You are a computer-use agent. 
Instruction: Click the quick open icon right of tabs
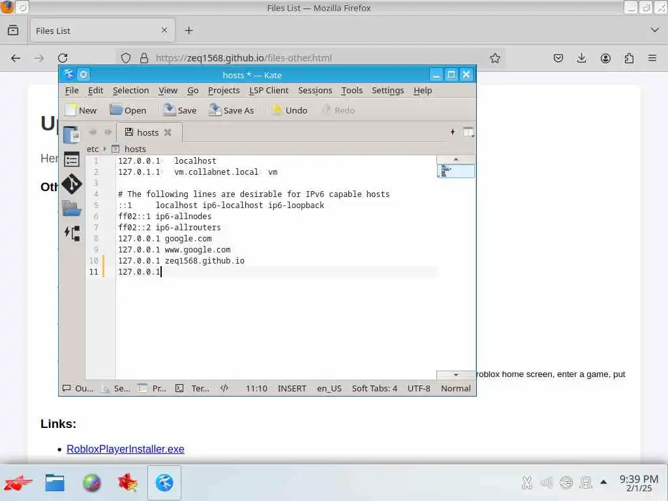[453, 132]
